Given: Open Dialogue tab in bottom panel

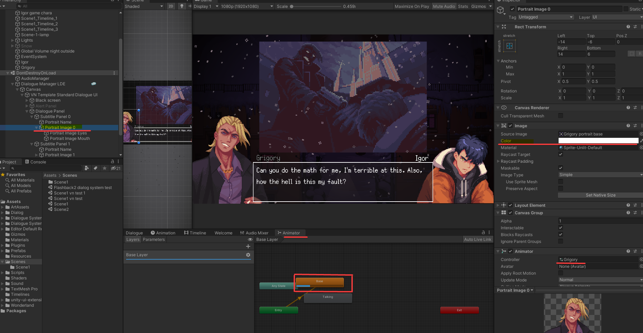Looking at the screenshot, I should [134, 233].
